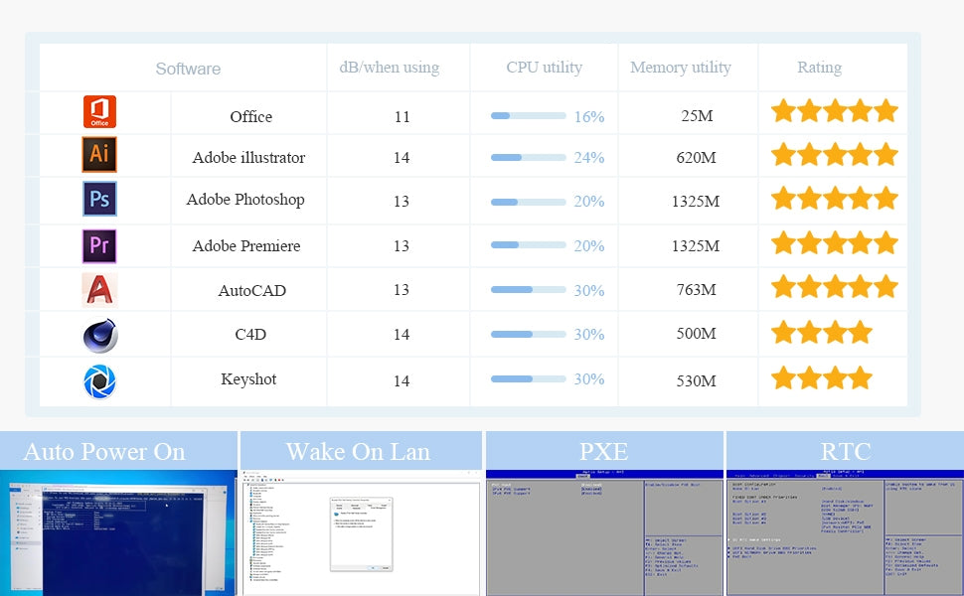
Task: Click the C4D sphere icon
Action: pos(99,336)
